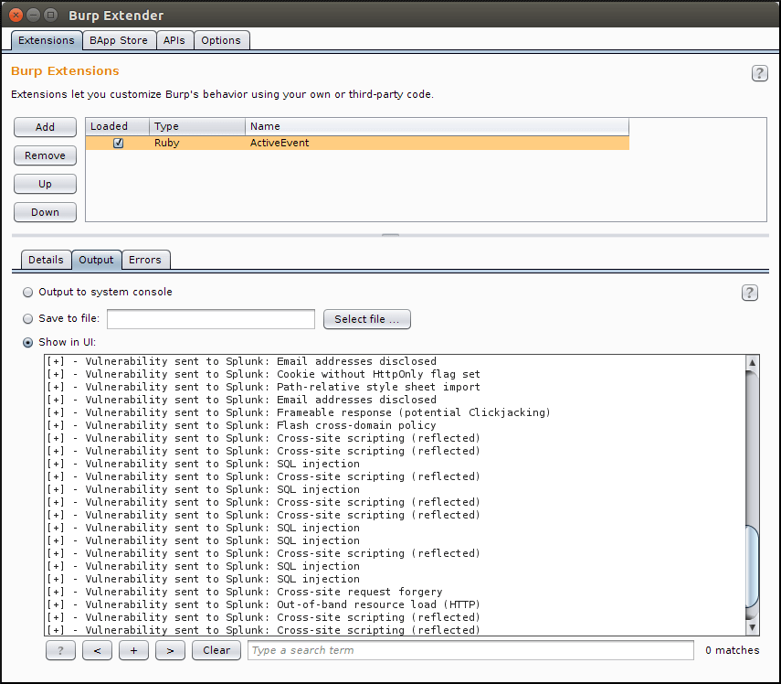The height and width of the screenshot is (684, 781).
Task: Sort by the Name column header
Action: pos(438,126)
